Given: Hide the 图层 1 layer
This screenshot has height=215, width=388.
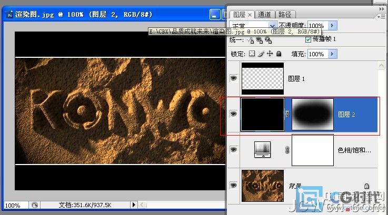Looking at the screenshot, I should coord(233,78).
